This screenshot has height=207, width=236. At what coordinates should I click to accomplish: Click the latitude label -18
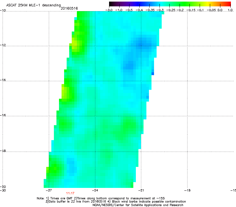point(3,151)
